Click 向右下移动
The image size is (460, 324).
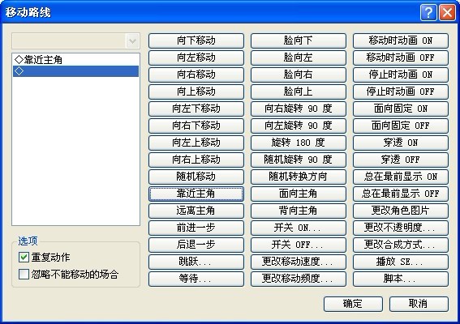(196, 126)
